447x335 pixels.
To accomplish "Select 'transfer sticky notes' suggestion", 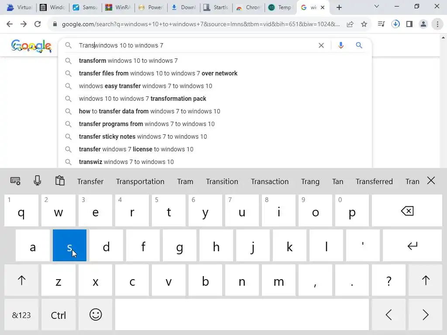I will tap(215, 137).
